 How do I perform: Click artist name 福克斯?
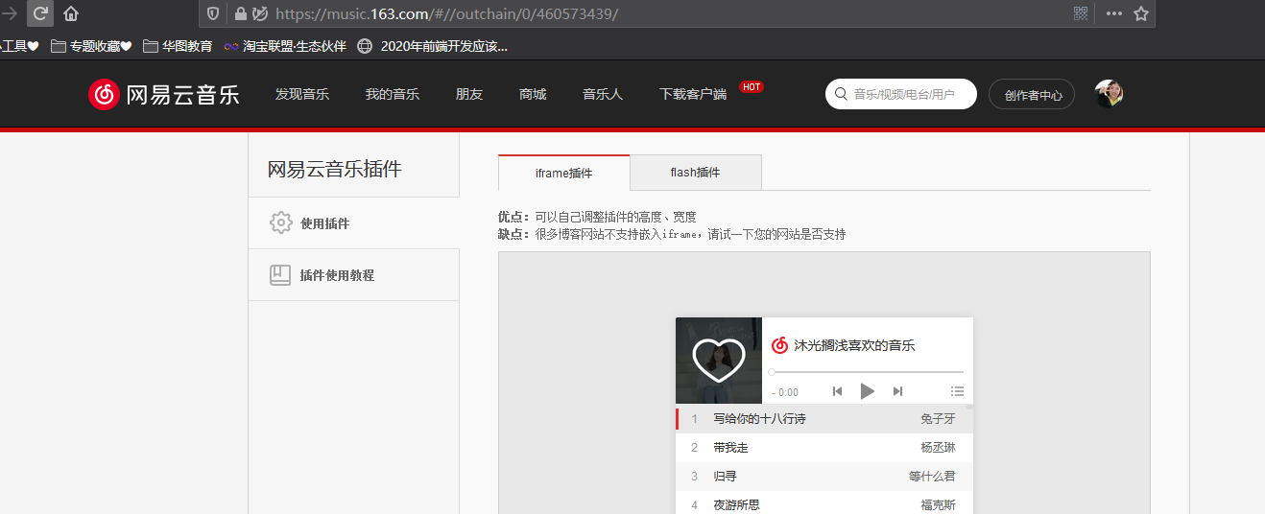(x=938, y=504)
